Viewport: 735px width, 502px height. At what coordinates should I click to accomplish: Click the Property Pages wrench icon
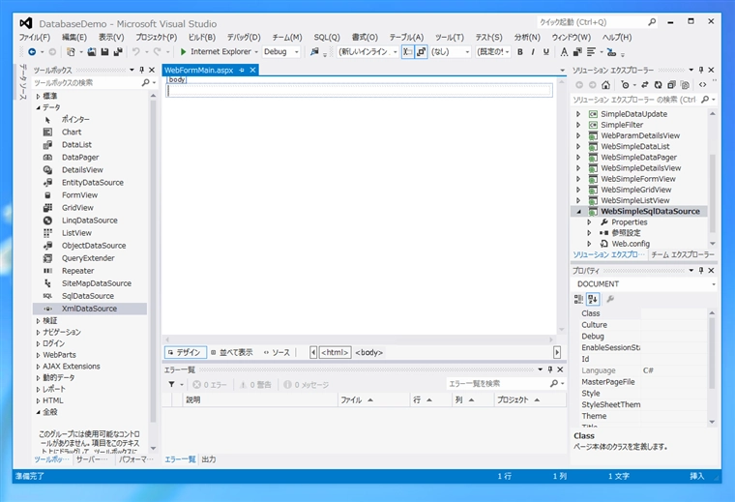[610, 299]
